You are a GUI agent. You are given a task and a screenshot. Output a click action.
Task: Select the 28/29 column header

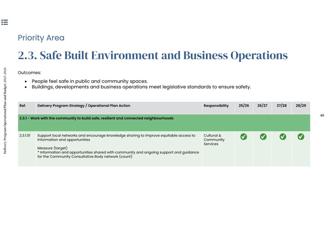click(301, 106)
